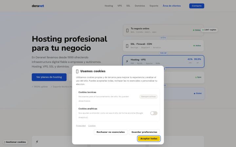Screen dimensions: 236x147
Task: Click the Online status indicator
Action: (197, 30)
